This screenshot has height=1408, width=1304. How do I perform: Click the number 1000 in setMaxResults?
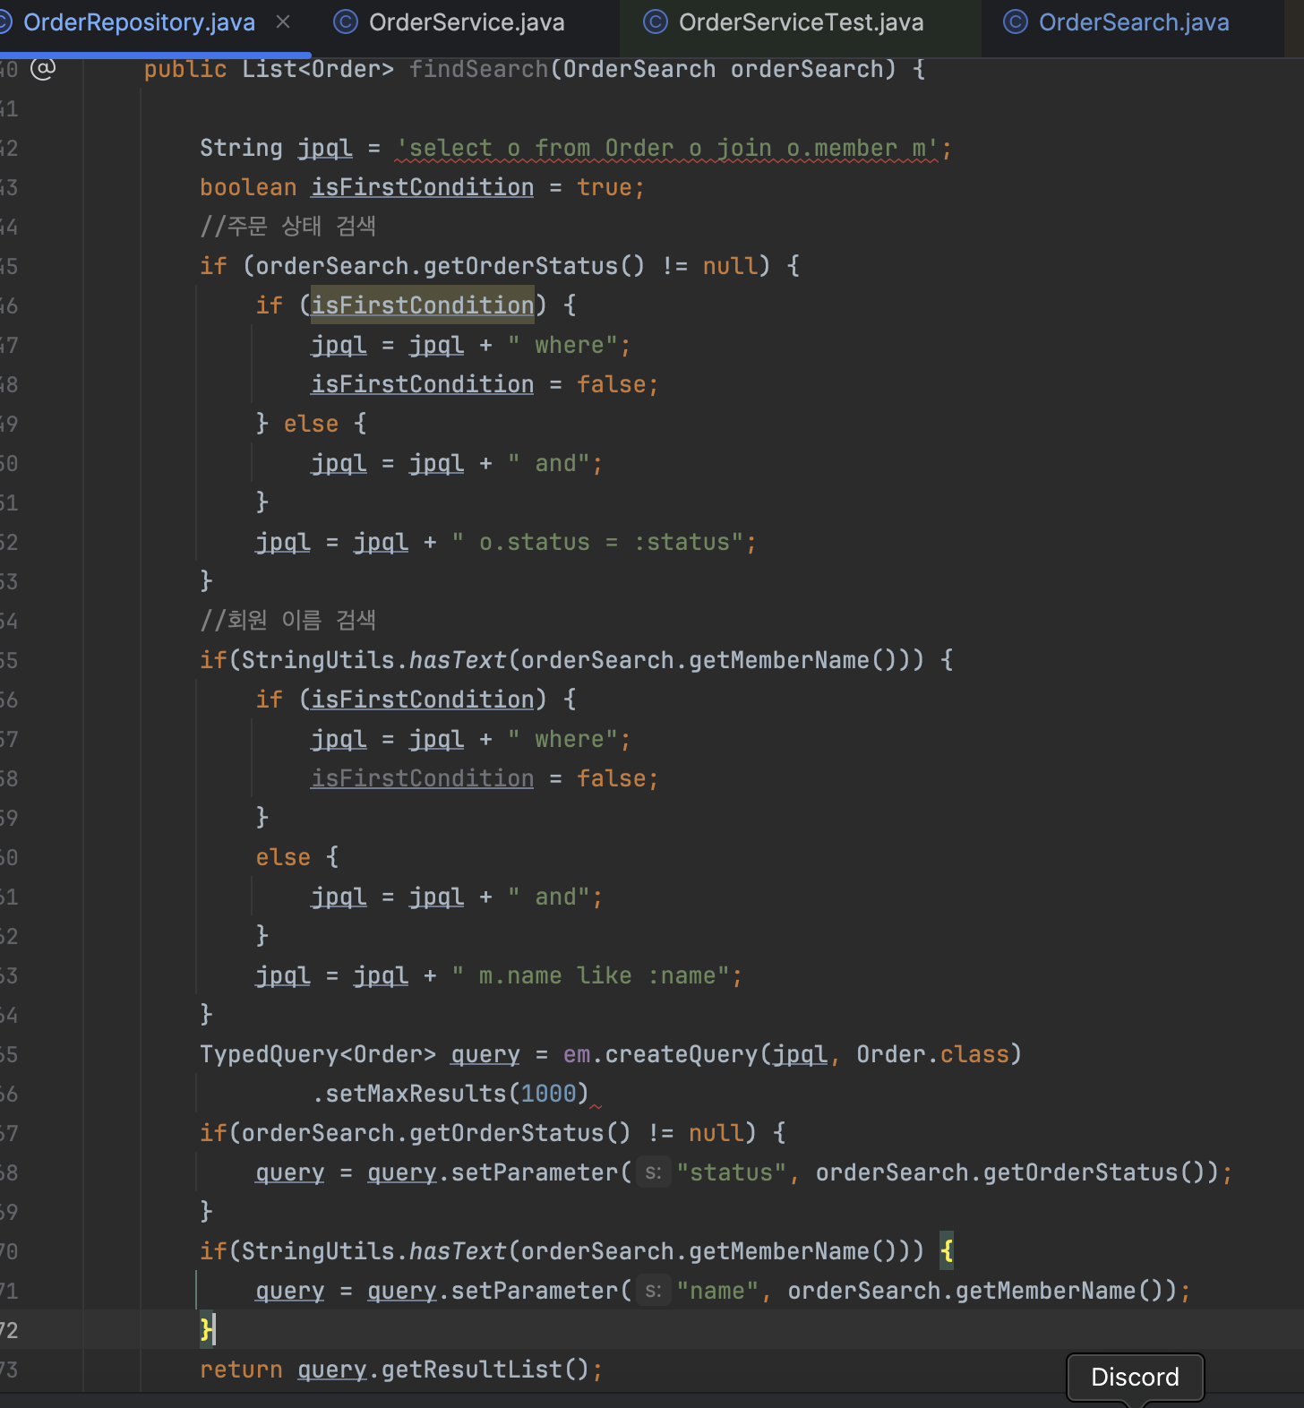(548, 1094)
